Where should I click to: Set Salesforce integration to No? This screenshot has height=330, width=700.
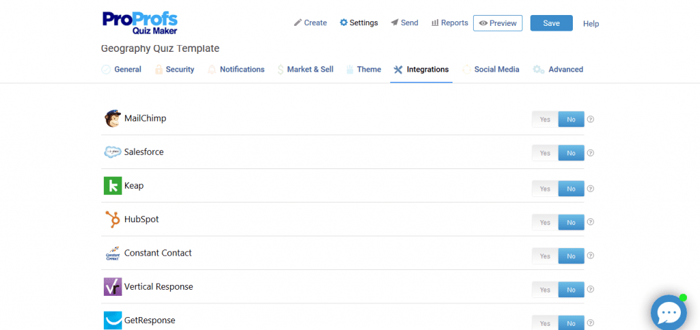click(571, 153)
